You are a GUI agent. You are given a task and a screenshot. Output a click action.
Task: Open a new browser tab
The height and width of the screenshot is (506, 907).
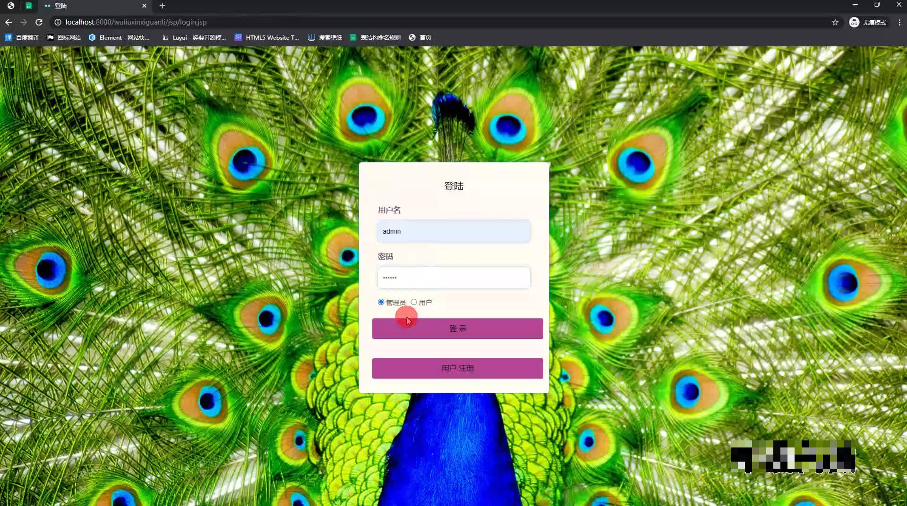pos(163,6)
